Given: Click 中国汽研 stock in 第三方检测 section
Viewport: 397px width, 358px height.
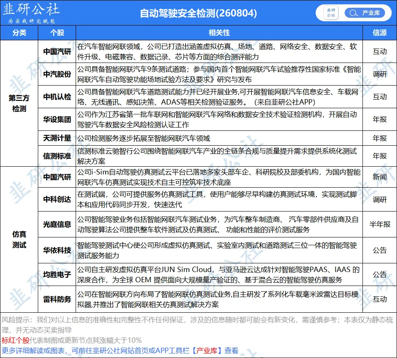Looking at the screenshot, I should (x=57, y=51).
